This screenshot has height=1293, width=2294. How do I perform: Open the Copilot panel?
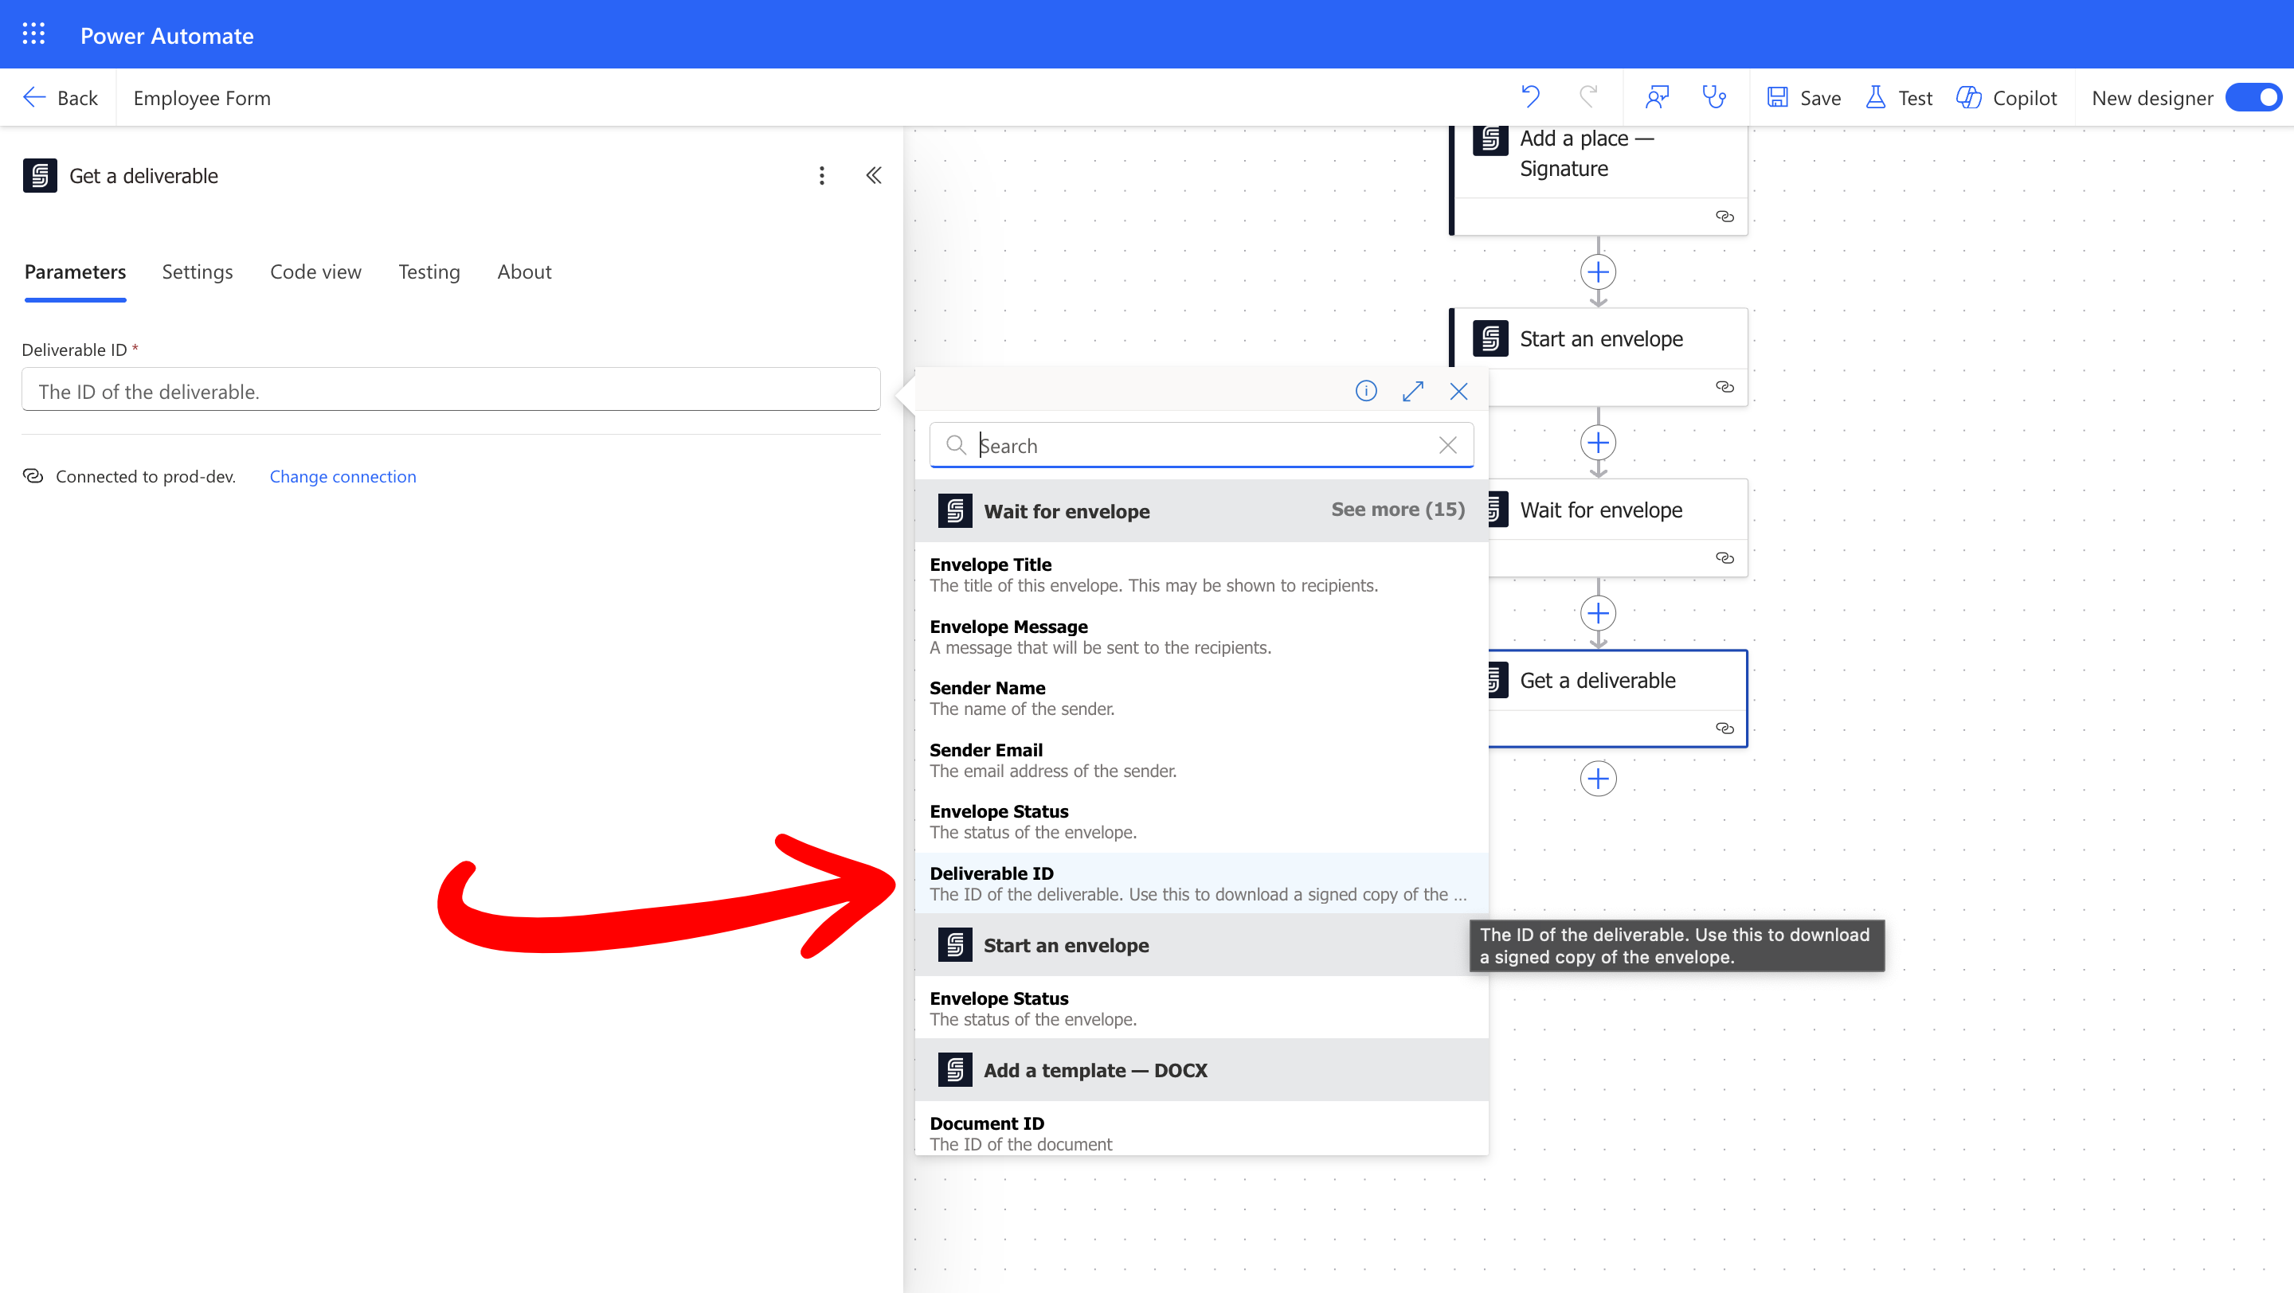(x=2006, y=98)
